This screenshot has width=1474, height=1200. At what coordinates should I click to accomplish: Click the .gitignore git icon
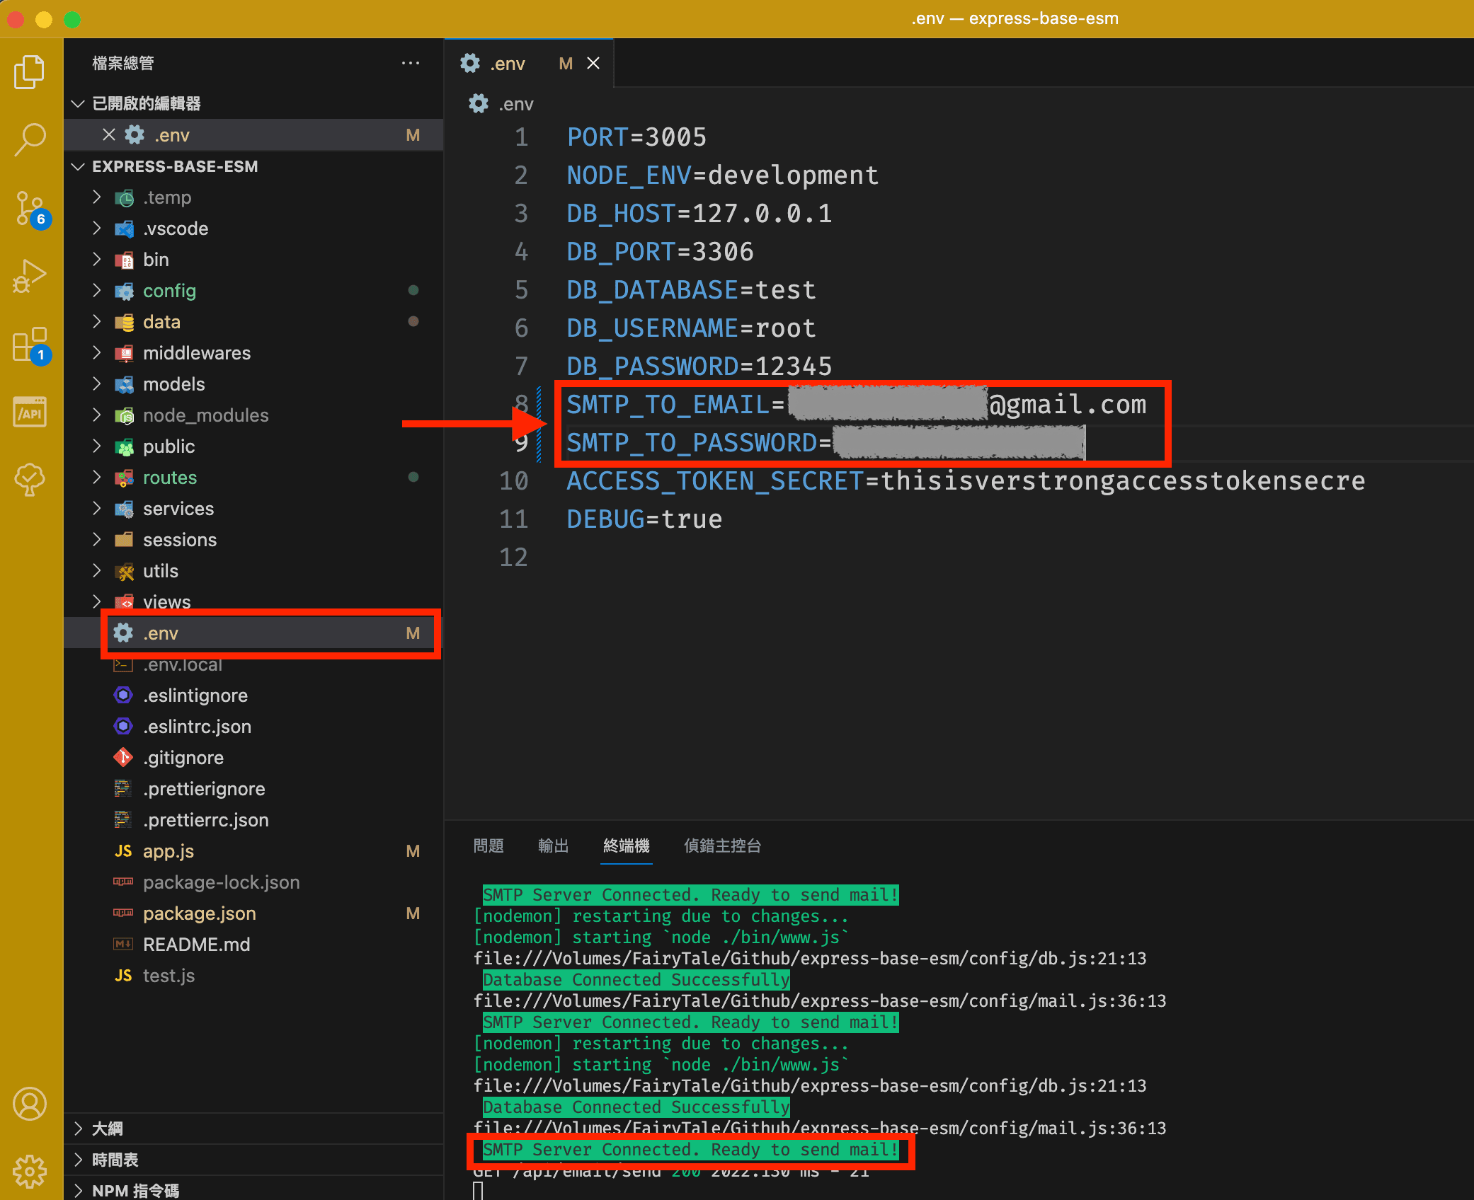tap(123, 758)
